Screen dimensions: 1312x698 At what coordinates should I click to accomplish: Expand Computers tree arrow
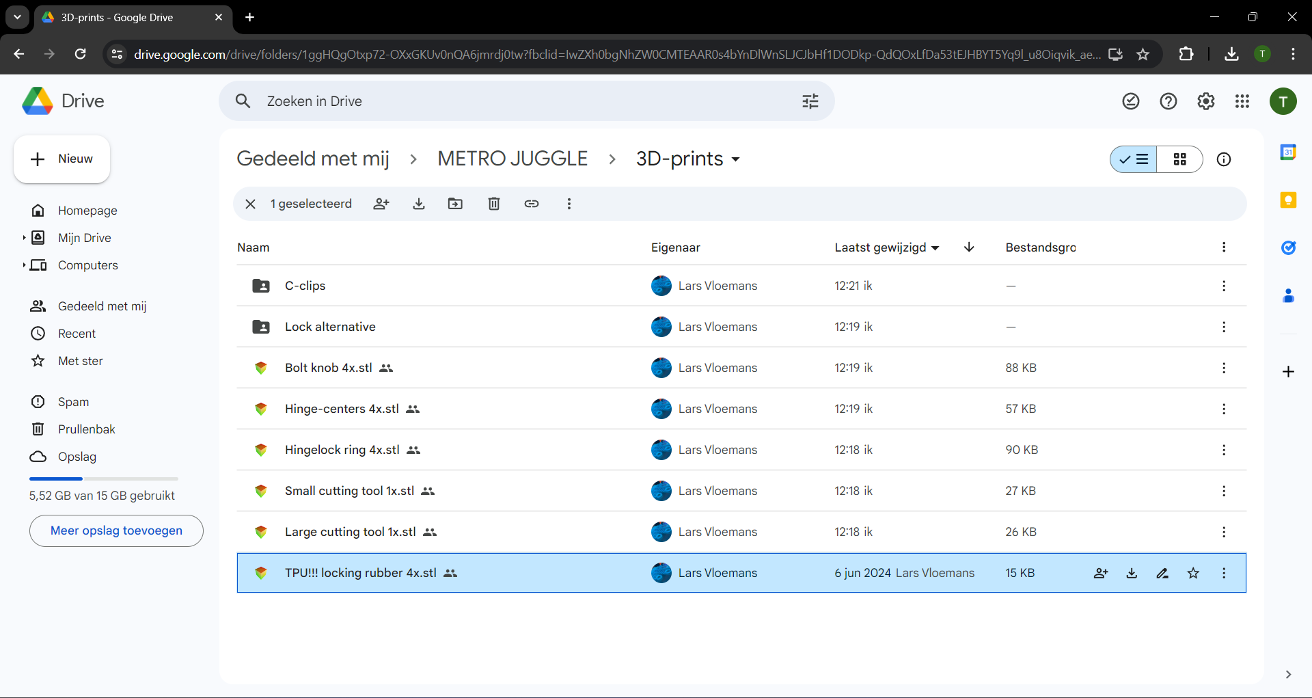point(24,265)
